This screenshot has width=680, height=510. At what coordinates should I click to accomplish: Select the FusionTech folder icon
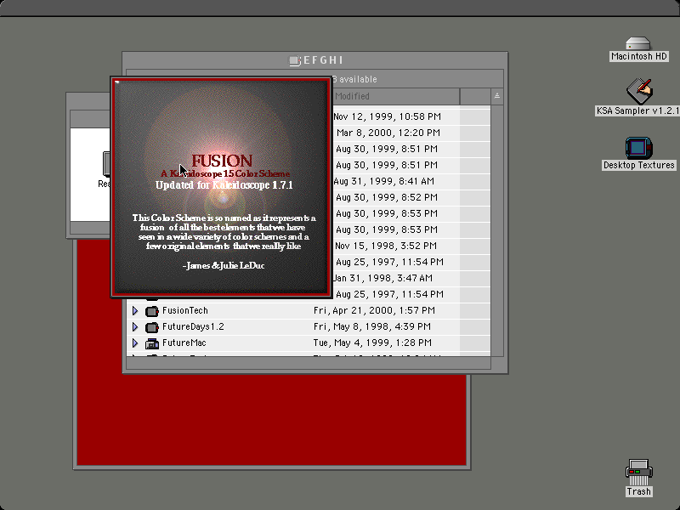click(152, 311)
